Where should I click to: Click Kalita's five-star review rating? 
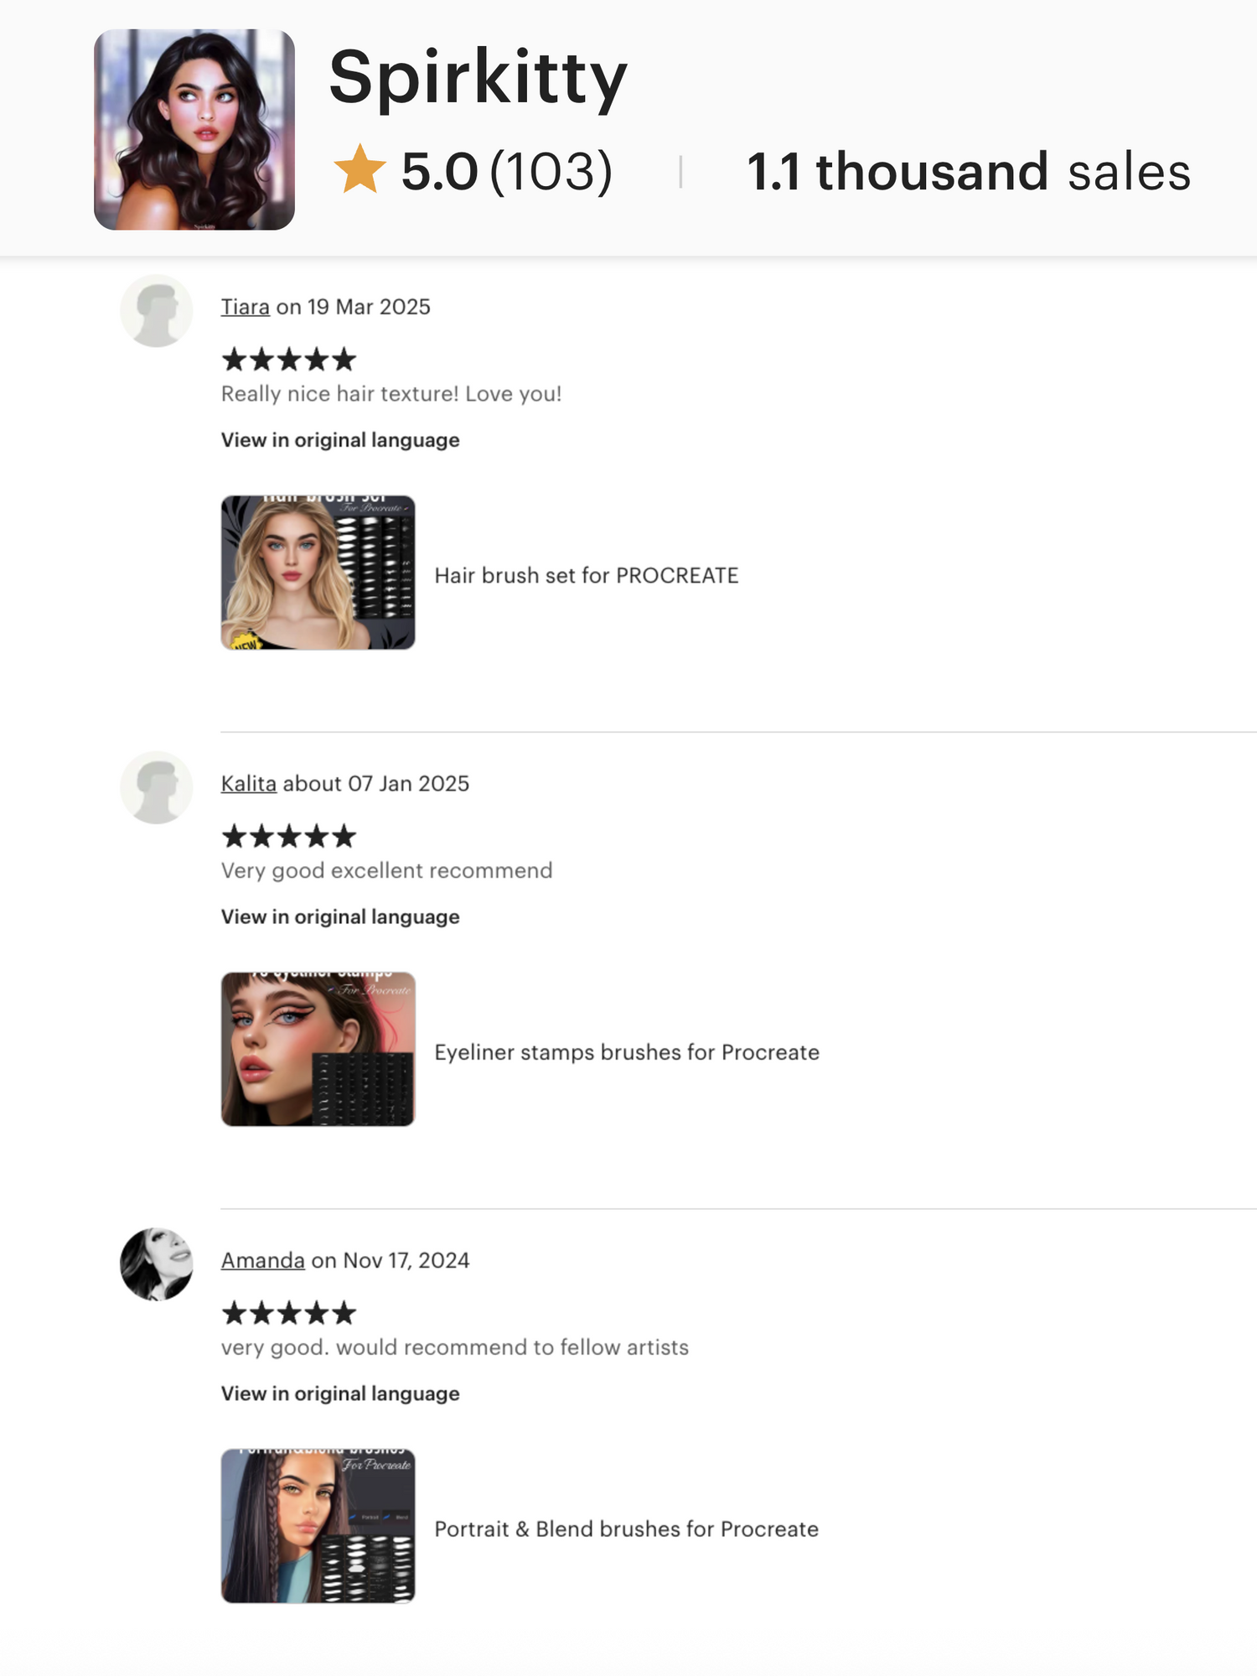(289, 837)
